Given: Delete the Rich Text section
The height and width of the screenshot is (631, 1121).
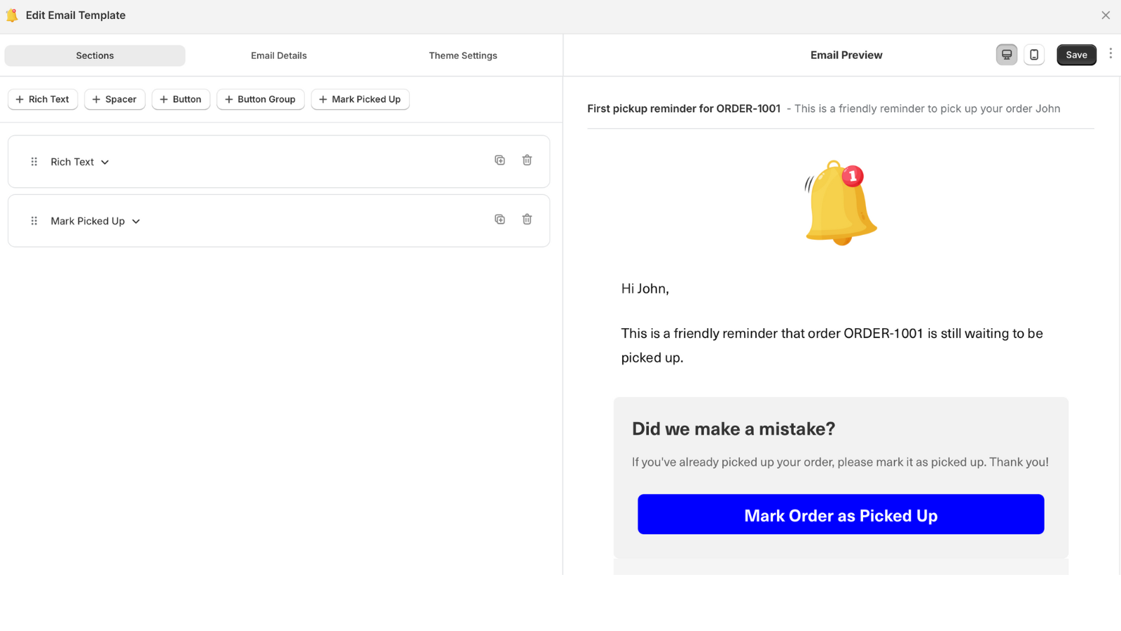Looking at the screenshot, I should pos(527,160).
